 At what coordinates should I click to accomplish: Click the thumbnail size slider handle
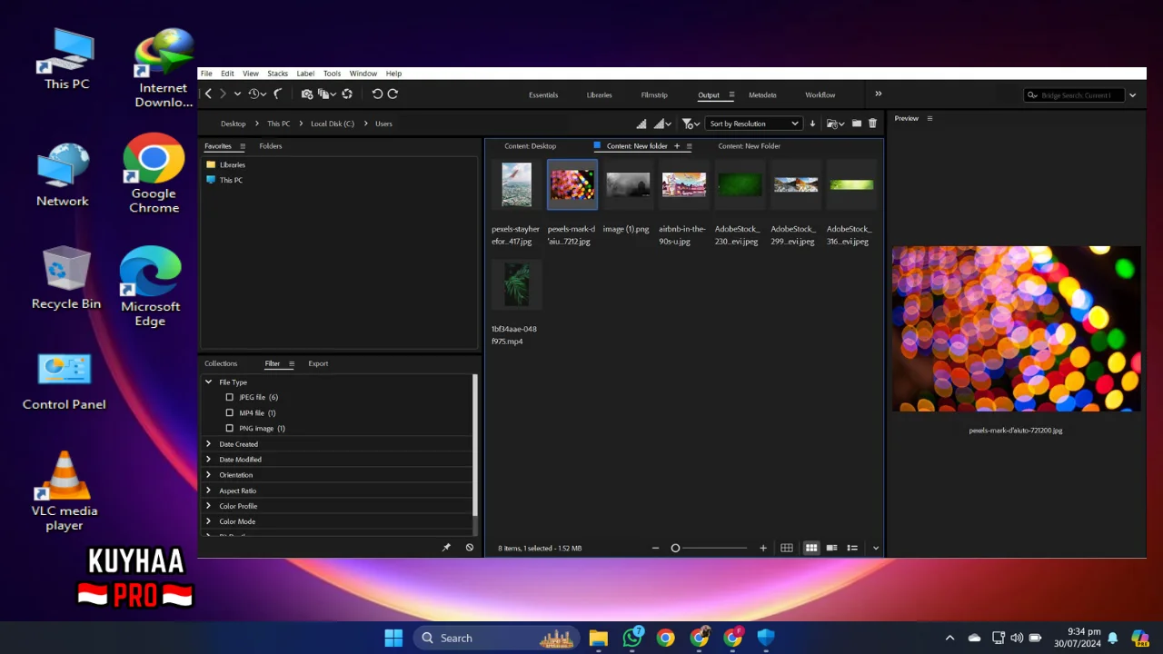(x=675, y=548)
